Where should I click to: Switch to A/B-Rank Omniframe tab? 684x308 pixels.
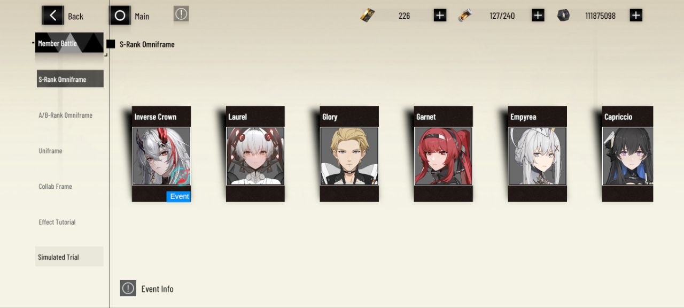[x=66, y=115]
